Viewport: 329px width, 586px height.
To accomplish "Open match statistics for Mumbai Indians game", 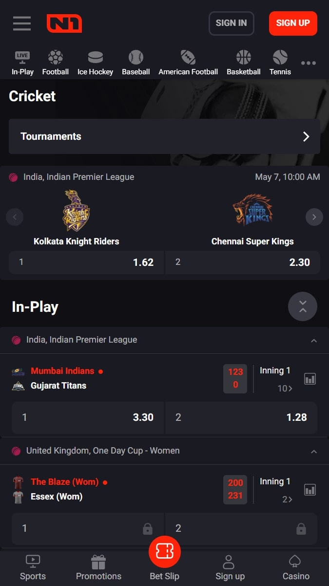I will click(x=310, y=378).
